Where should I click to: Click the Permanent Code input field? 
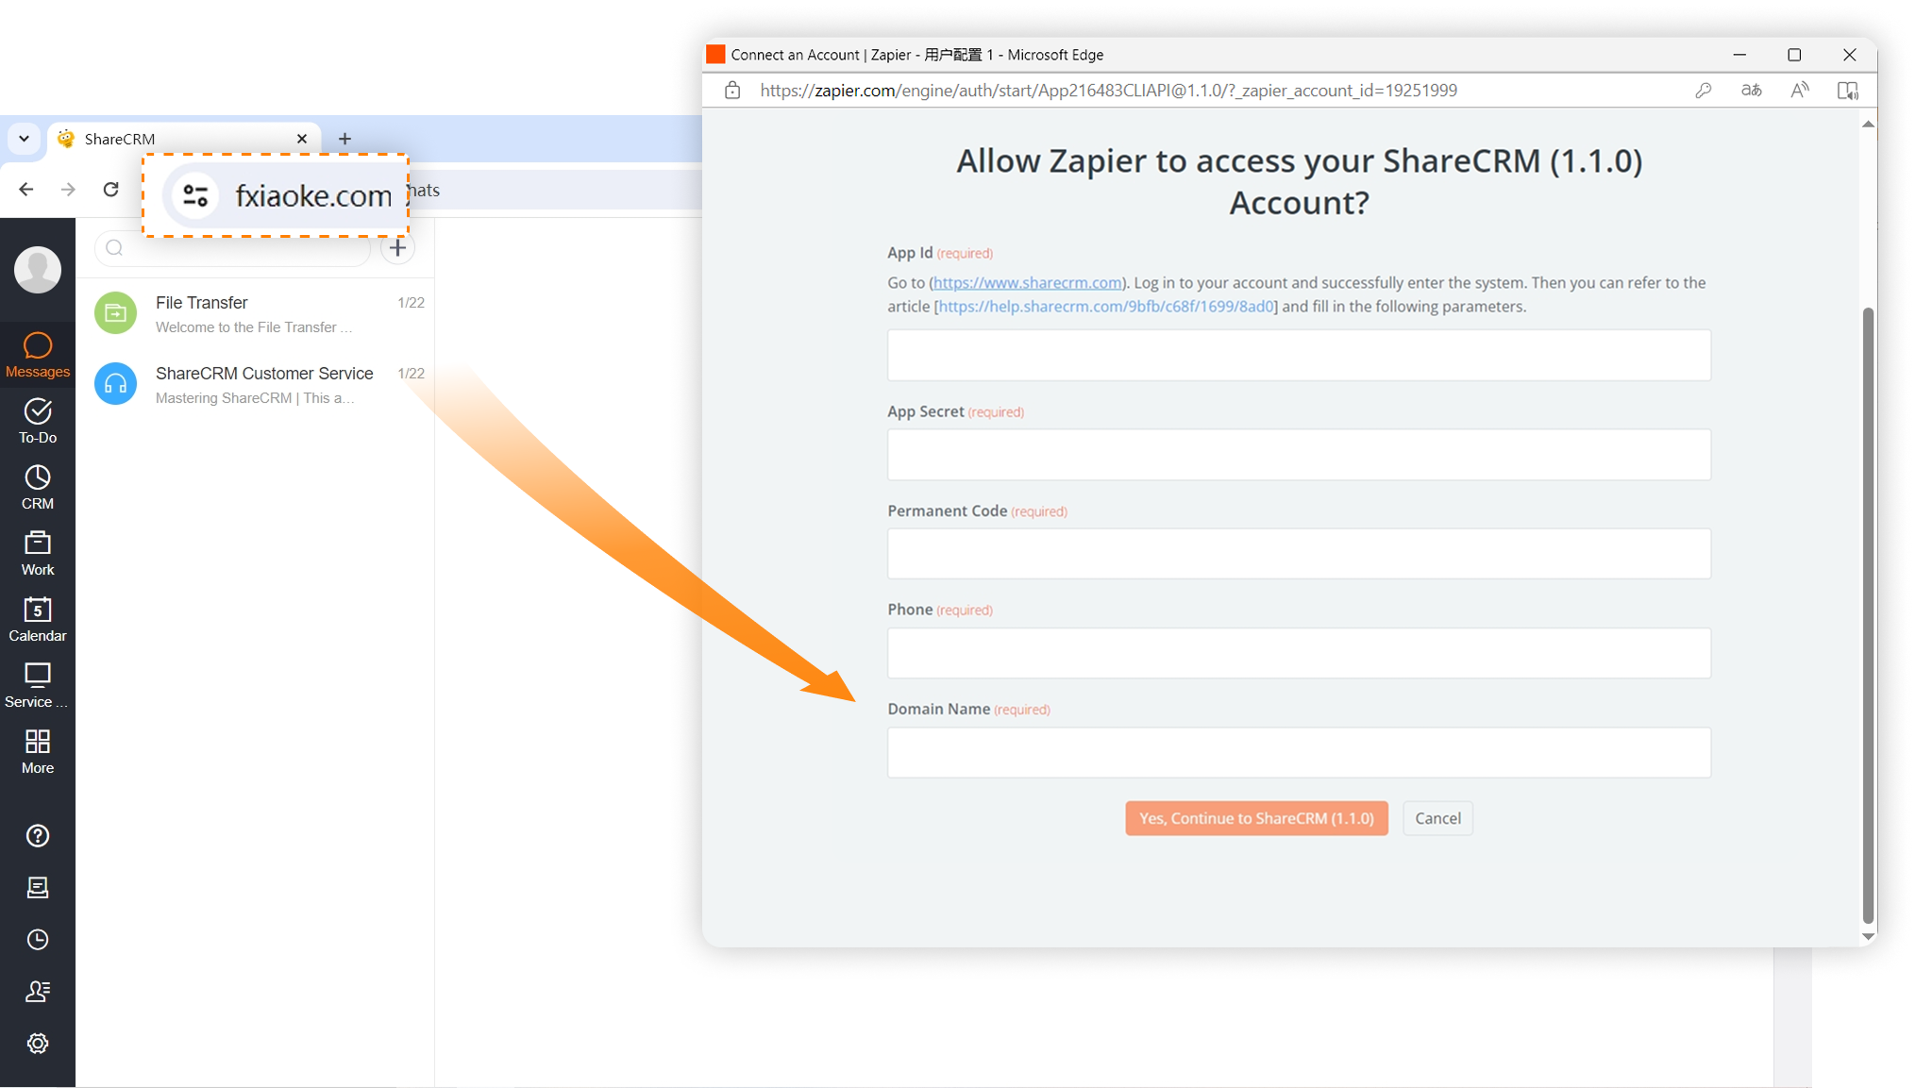(1299, 554)
